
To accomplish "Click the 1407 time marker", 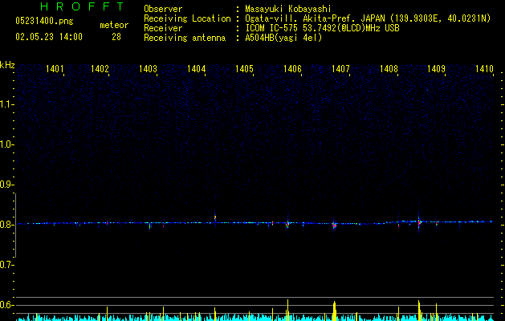I will pyautogui.click(x=340, y=69).
